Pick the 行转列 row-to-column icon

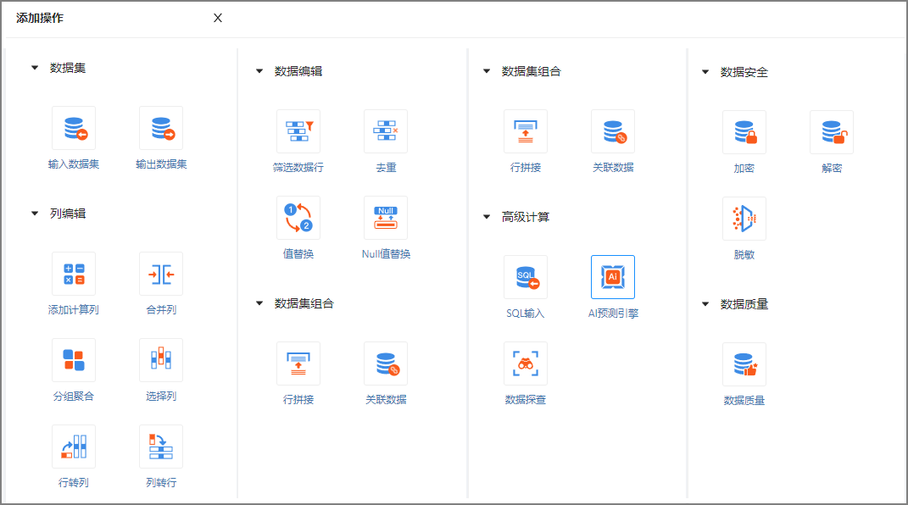click(74, 447)
